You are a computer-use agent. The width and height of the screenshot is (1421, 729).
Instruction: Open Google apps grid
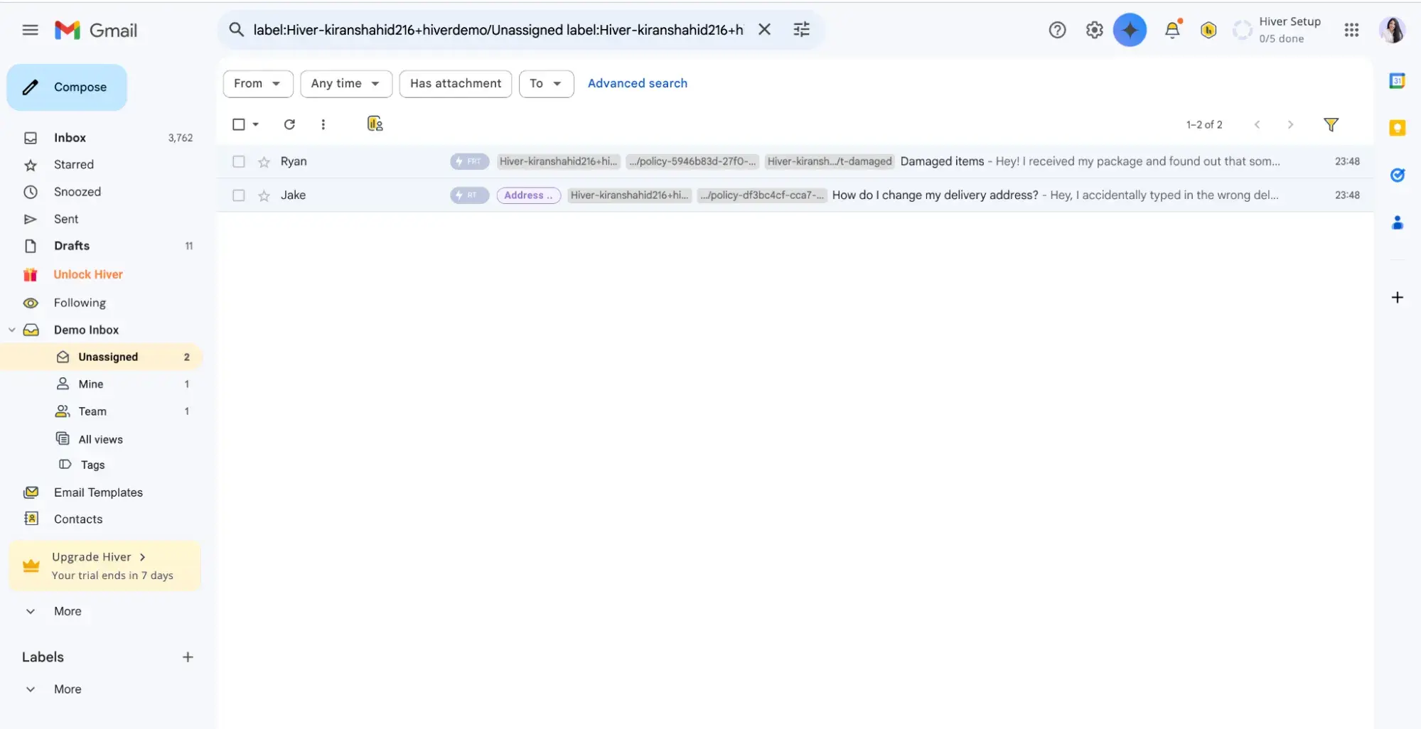point(1351,30)
